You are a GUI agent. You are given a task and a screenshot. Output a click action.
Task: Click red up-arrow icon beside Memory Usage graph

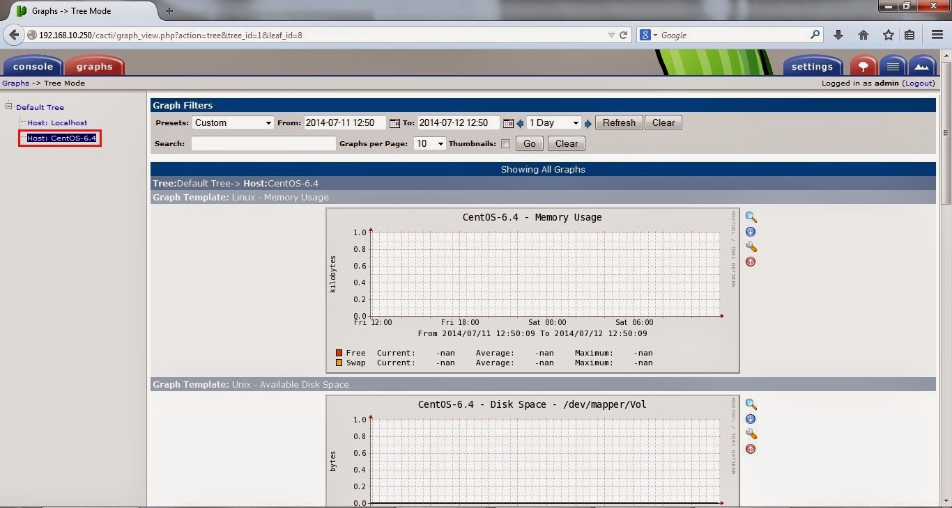click(x=751, y=262)
